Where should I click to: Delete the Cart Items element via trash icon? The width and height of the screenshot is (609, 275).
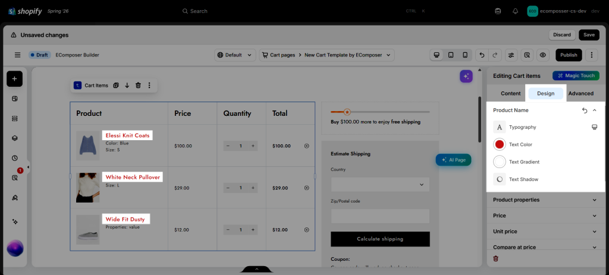coord(138,86)
